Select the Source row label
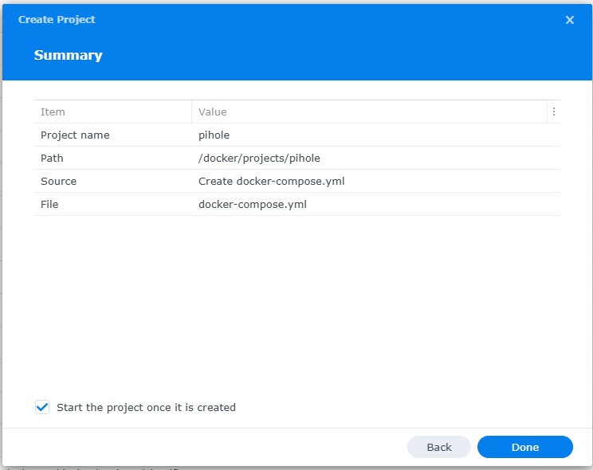 (x=58, y=182)
